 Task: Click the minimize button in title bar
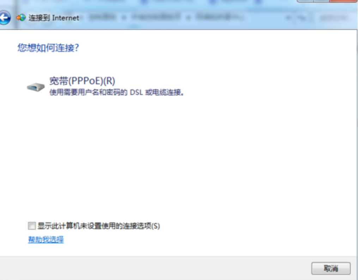coord(305,1)
